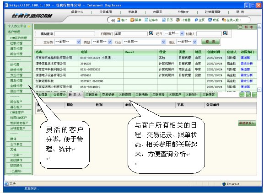Switch to the 公司简介 tab

[x=59, y=95]
